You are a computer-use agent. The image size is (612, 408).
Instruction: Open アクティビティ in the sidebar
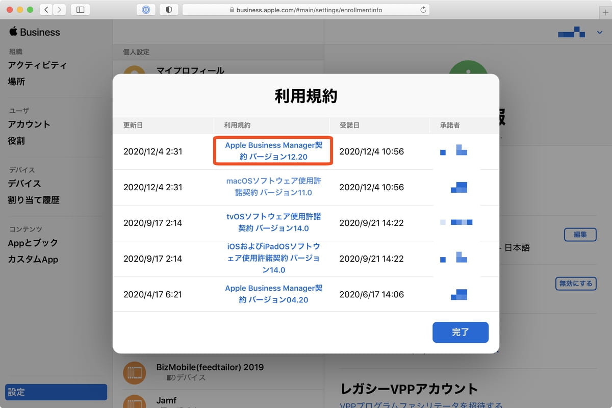pyautogui.click(x=37, y=65)
